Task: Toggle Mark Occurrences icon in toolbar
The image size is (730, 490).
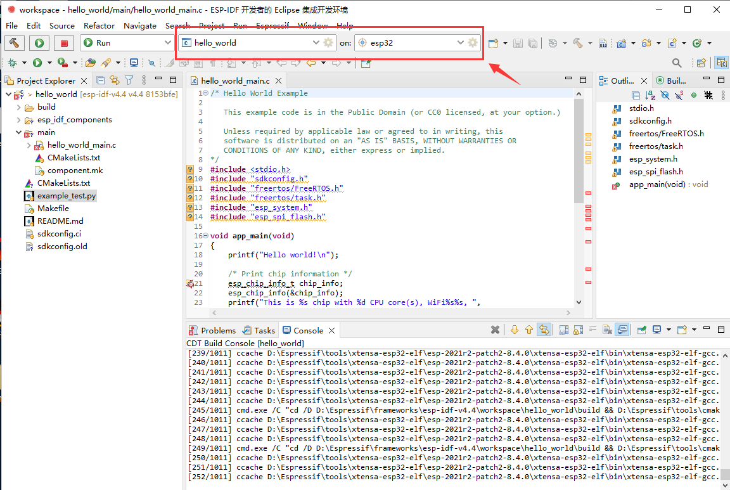Action: (169, 62)
